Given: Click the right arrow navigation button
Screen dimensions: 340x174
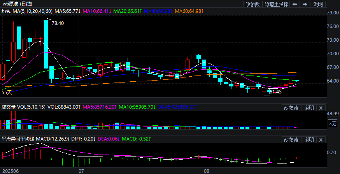Looking at the screenshot, I should [305, 4].
